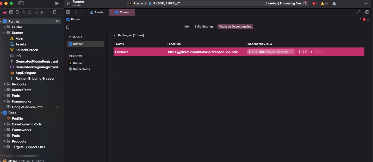Open the Source Control navigator icon

[x=11, y=12]
